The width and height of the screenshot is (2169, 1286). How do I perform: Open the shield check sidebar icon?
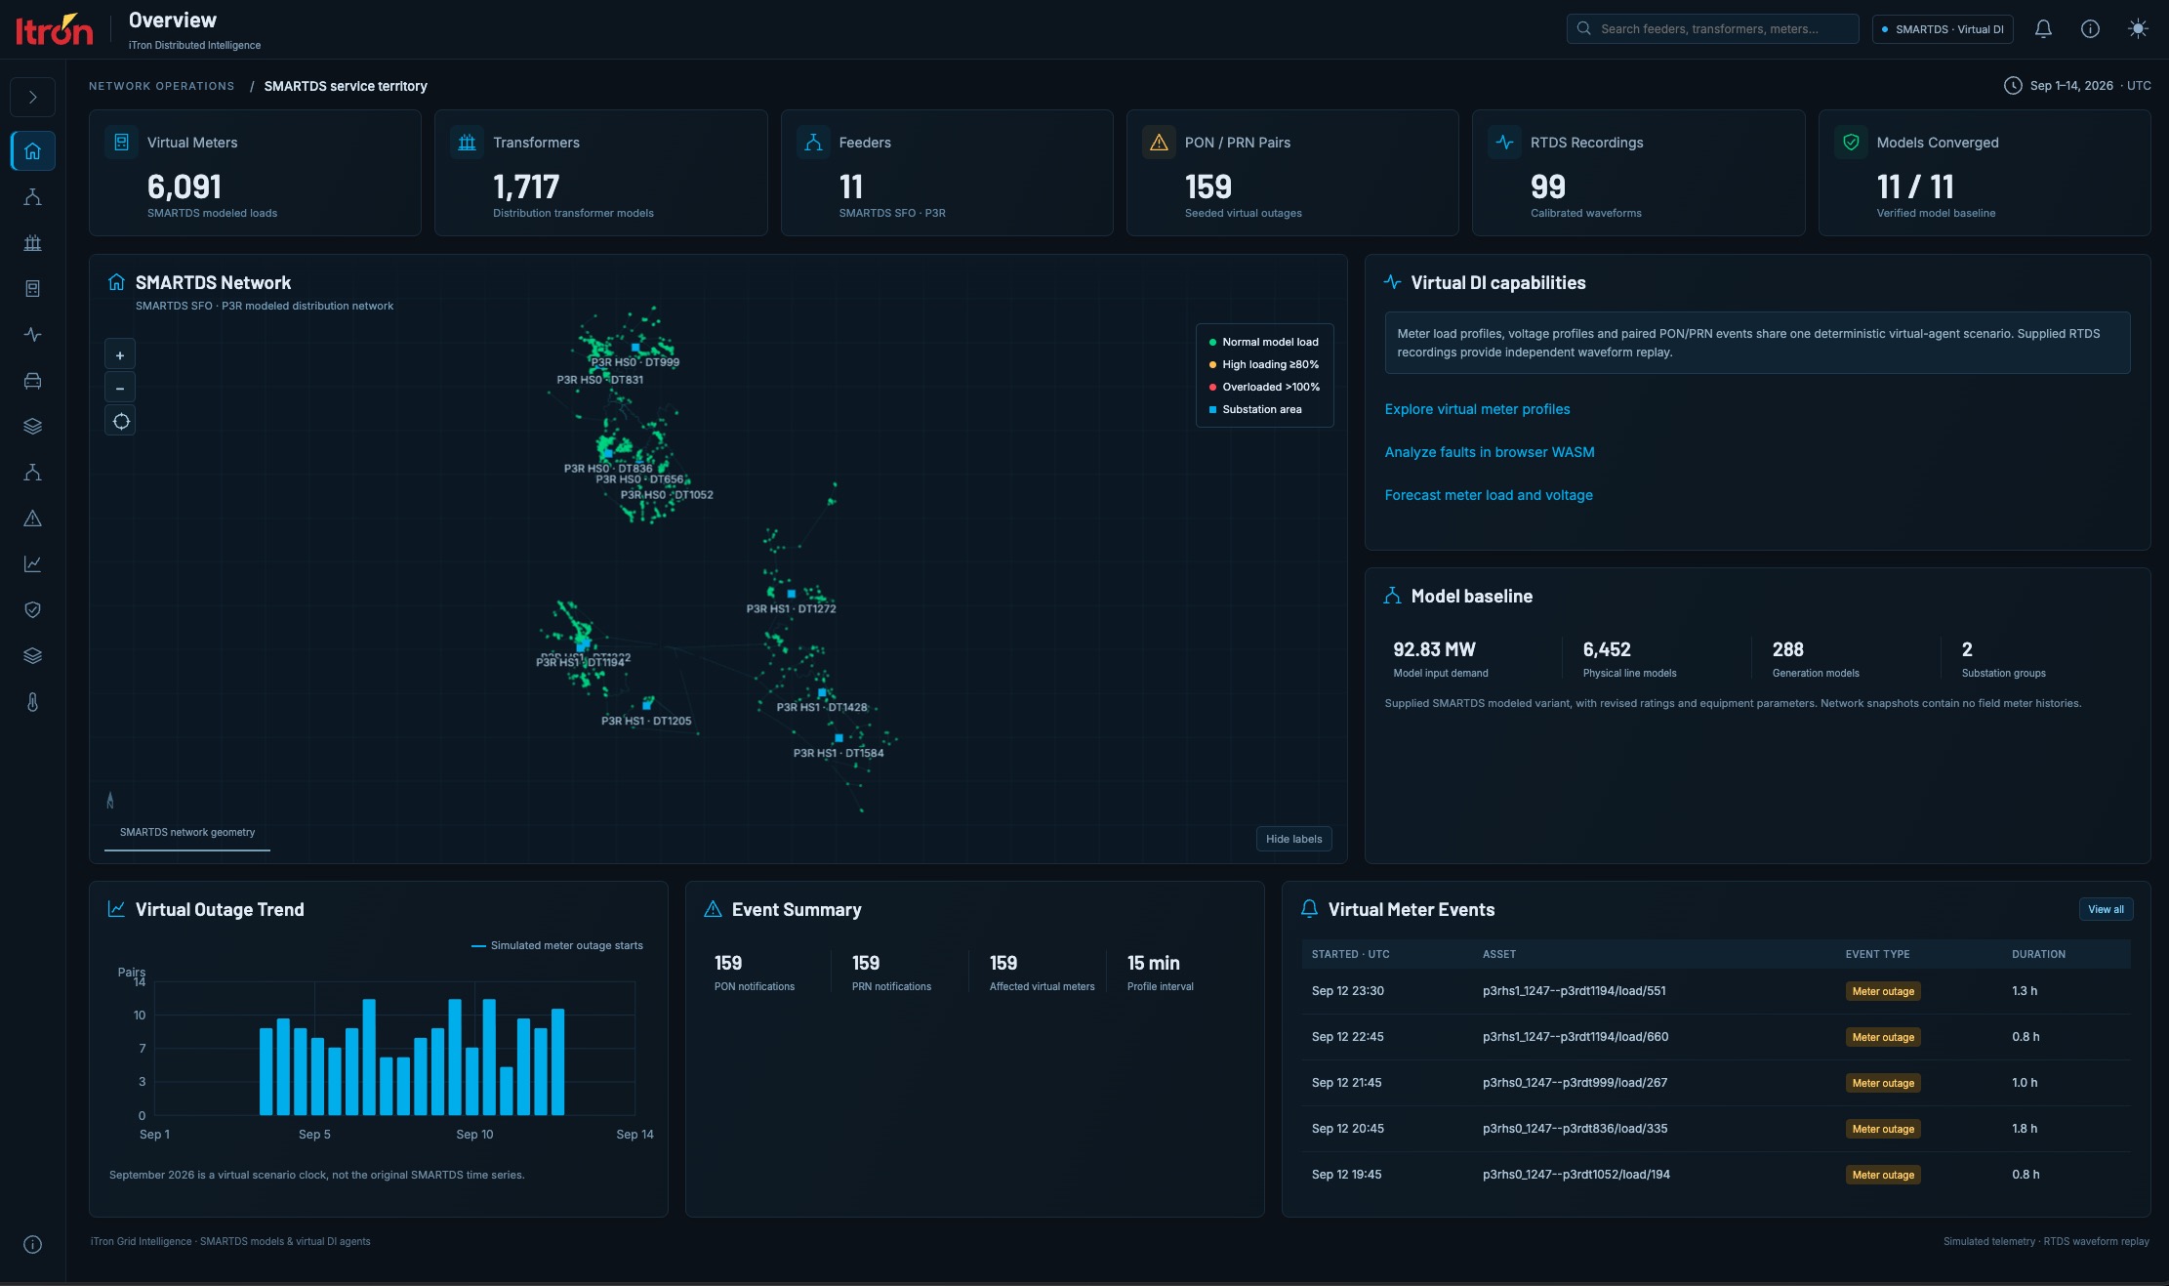coord(32,610)
